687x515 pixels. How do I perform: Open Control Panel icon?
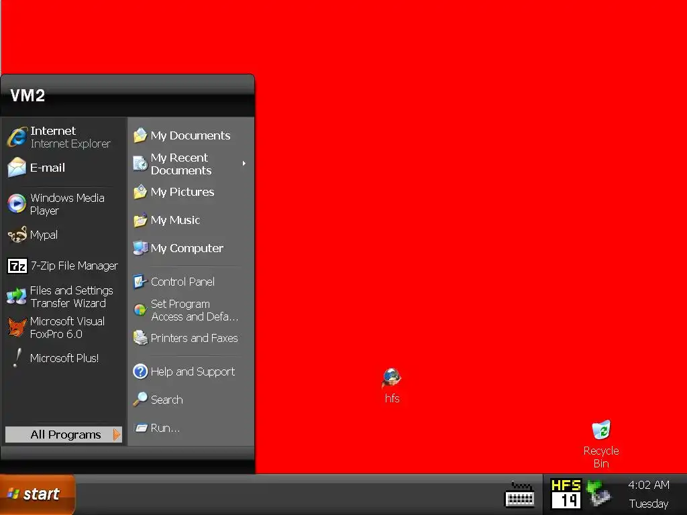tap(140, 282)
